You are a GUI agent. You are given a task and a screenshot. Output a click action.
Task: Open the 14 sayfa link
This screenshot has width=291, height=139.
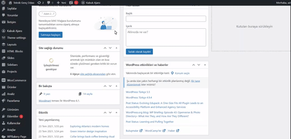pos(88,94)
